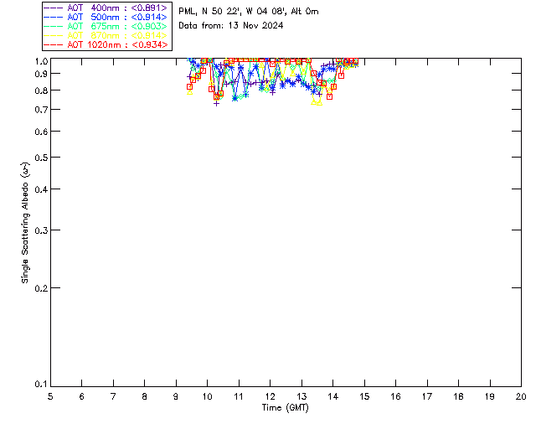Click the first yellow triangle data marker
The image size is (536, 429).
(190, 92)
